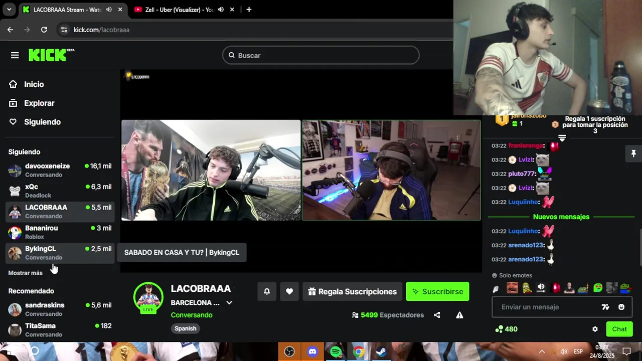The height and width of the screenshot is (361, 642).
Task: Open the emoji picker smiley
Action: 621,307
